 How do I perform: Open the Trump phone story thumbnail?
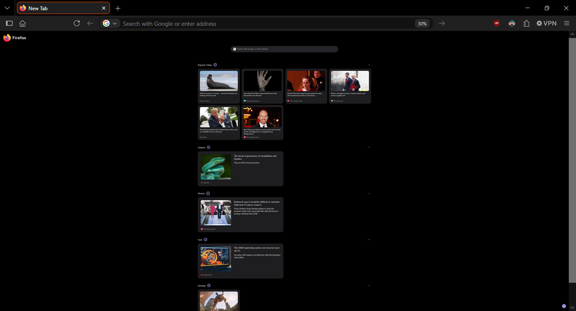coord(219,117)
